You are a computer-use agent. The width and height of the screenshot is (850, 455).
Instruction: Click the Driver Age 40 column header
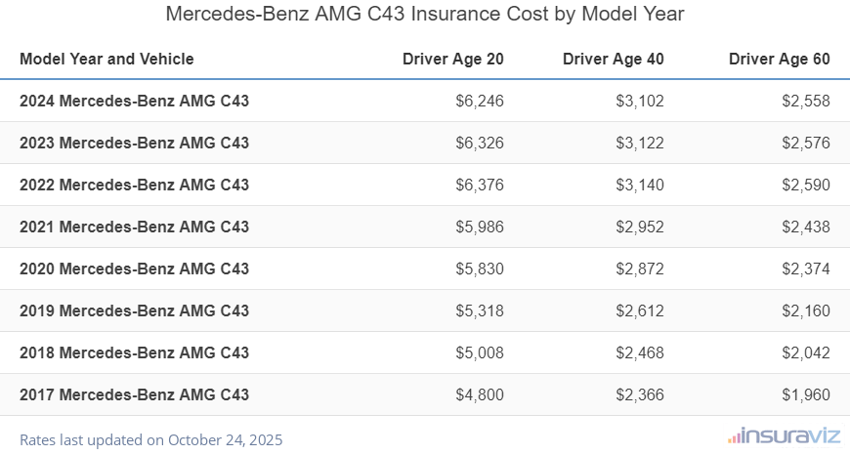click(x=614, y=59)
